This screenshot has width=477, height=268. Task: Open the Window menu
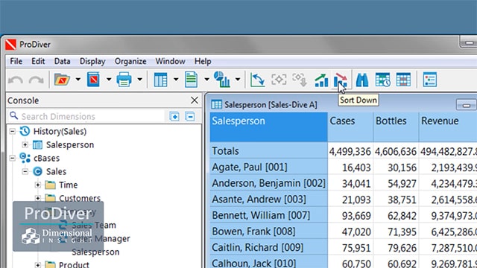pos(171,61)
